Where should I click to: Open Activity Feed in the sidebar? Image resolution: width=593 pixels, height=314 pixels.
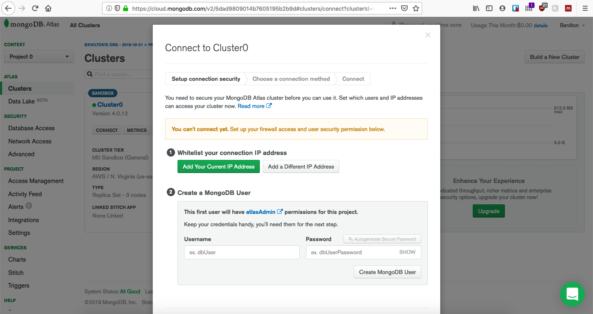point(25,194)
